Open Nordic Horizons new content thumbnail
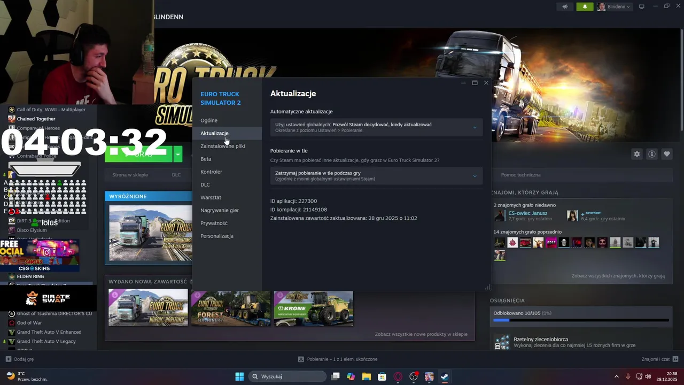Viewport: 684px width, 385px height. (148, 307)
